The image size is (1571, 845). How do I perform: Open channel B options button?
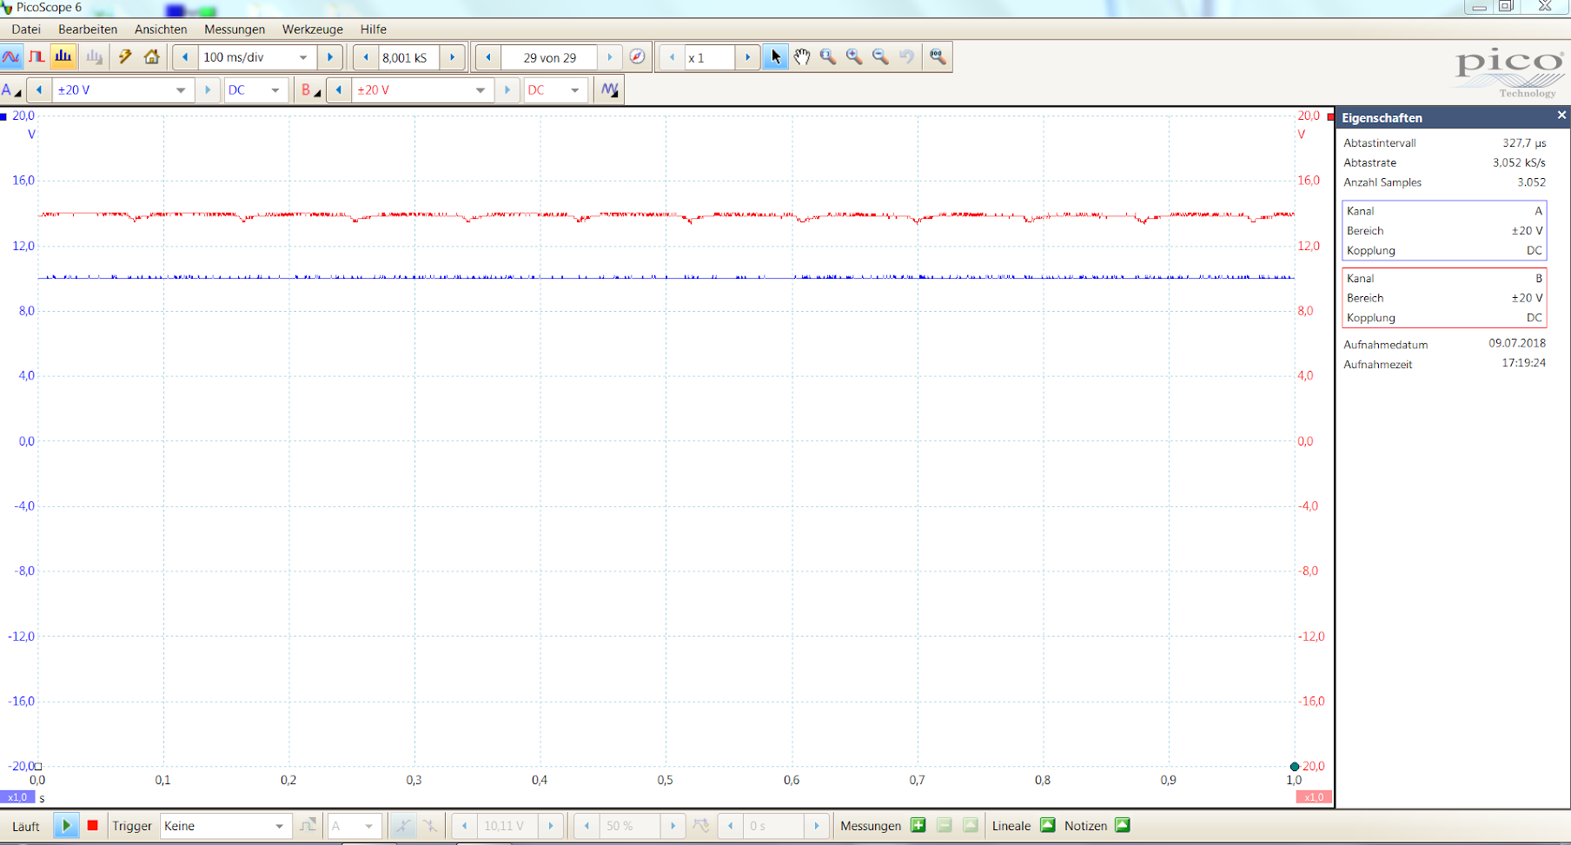tap(310, 90)
